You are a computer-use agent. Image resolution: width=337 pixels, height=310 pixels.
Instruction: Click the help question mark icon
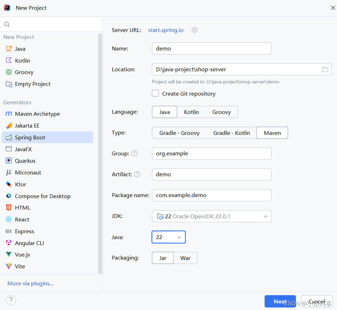[11, 300]
